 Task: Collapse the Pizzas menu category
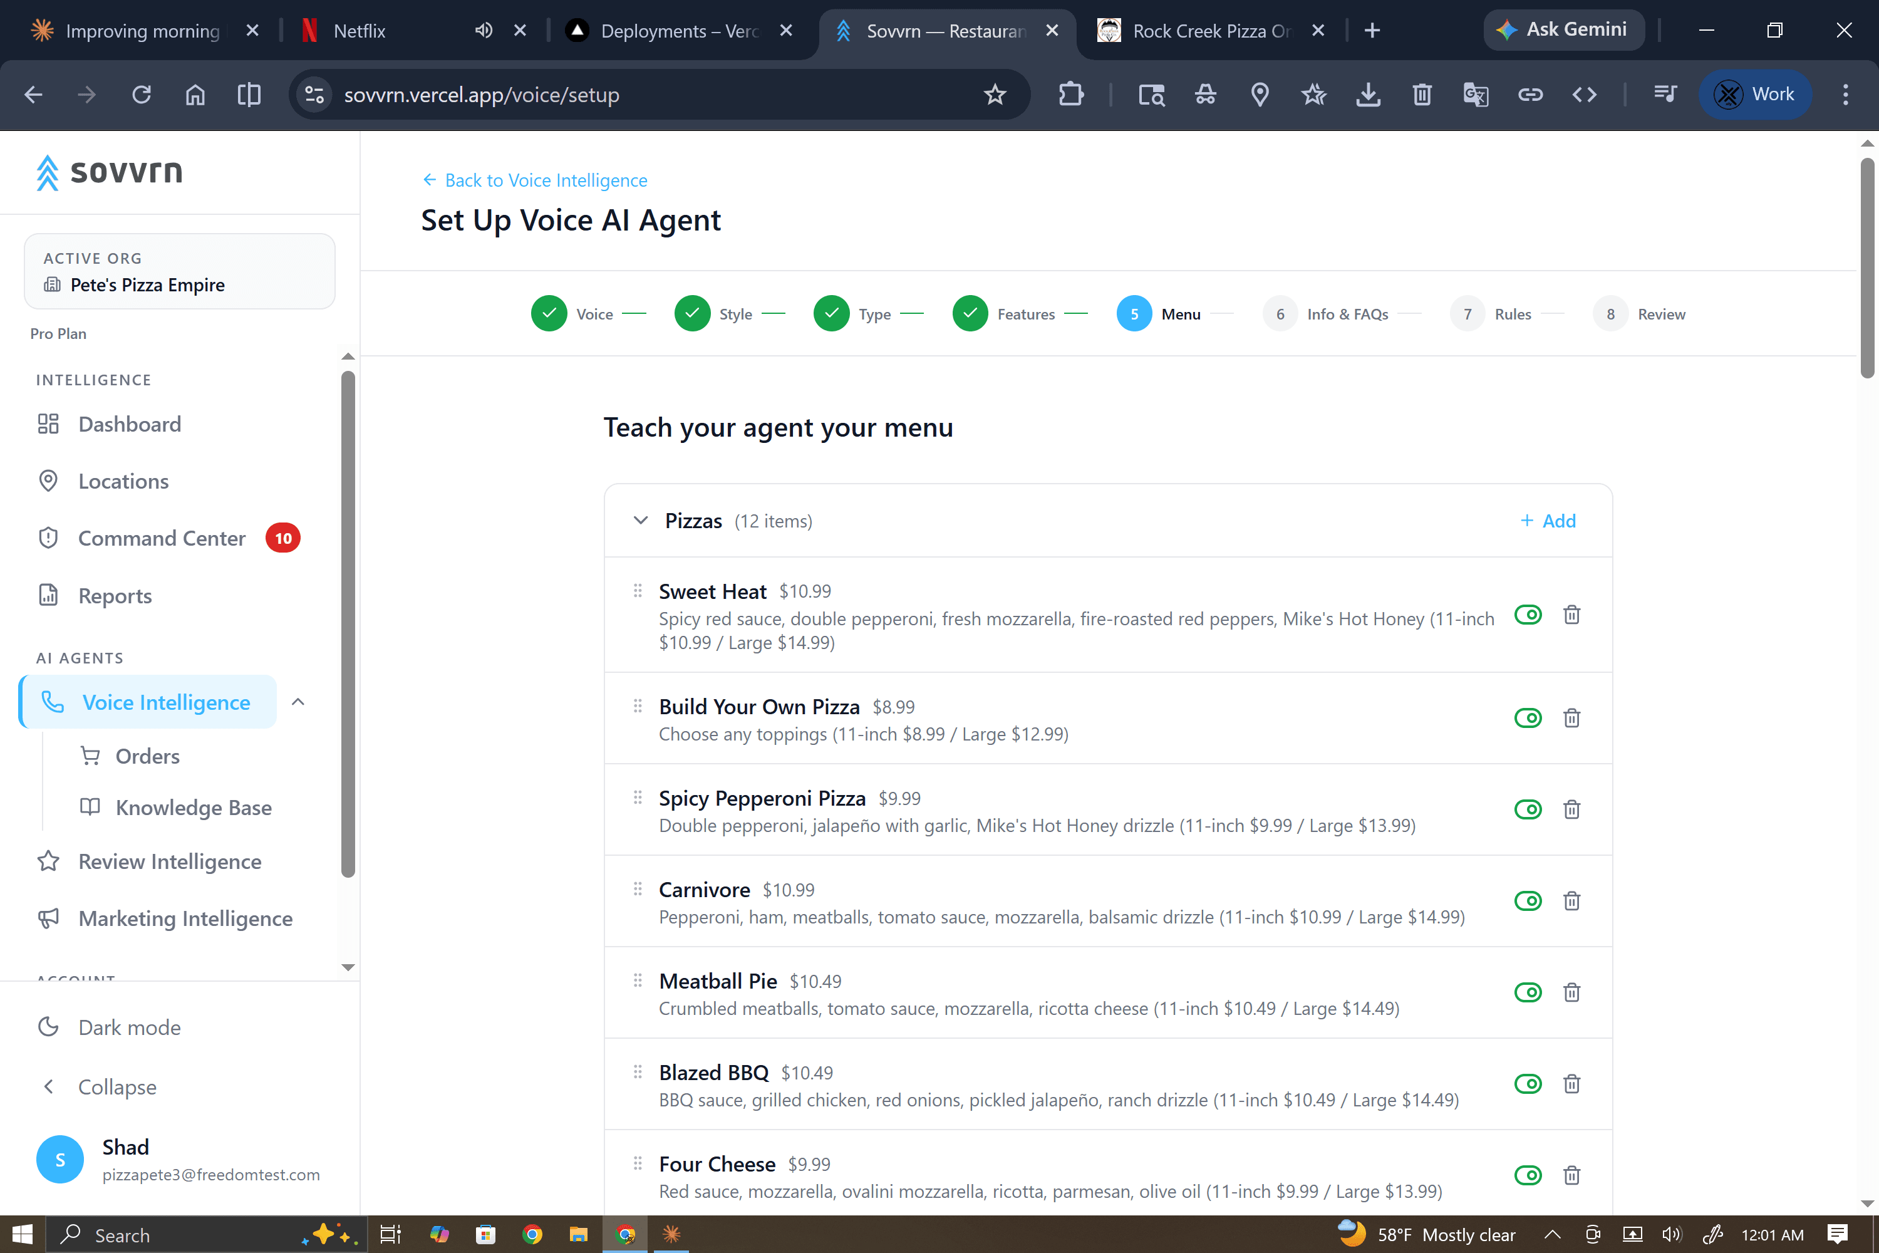[x=640, y=520]
